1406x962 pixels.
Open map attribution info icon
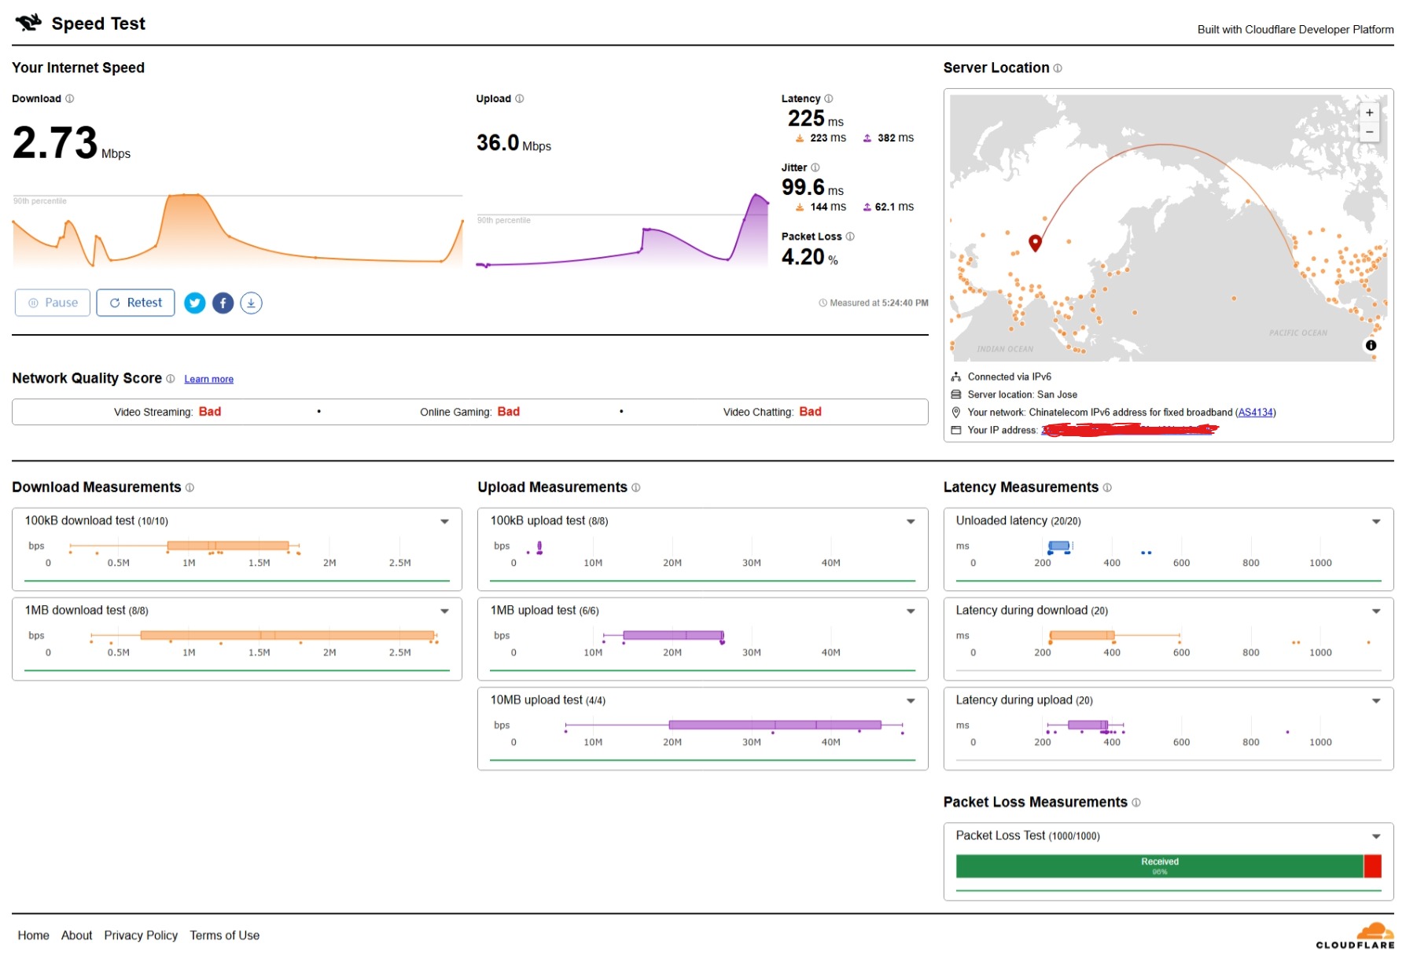(x=1371, y=345)
